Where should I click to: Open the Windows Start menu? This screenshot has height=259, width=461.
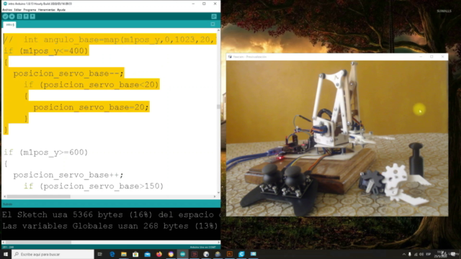[x=6, y=254]
